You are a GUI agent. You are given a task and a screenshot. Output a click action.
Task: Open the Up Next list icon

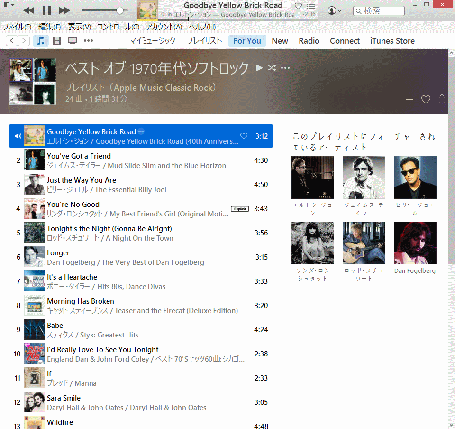[x=310, y=6]
